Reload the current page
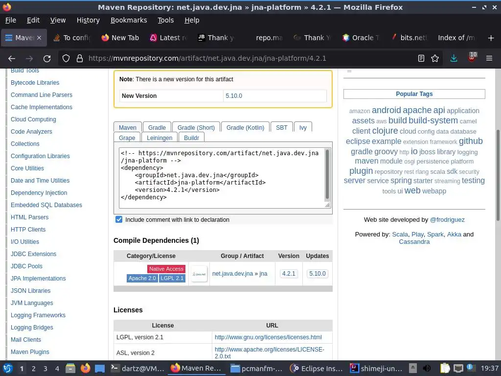501x376 pixels. pyautogui.click(x=47, y=59)
